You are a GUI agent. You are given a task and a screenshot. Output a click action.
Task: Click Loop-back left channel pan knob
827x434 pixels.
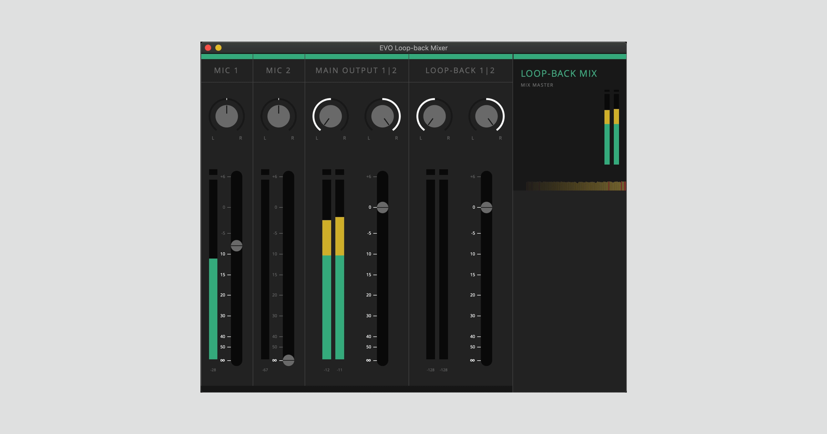[x=434, y=116]
